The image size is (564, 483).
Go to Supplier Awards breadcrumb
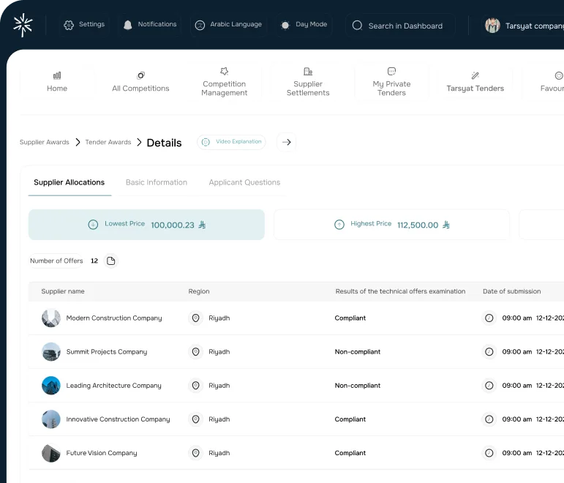45,143
